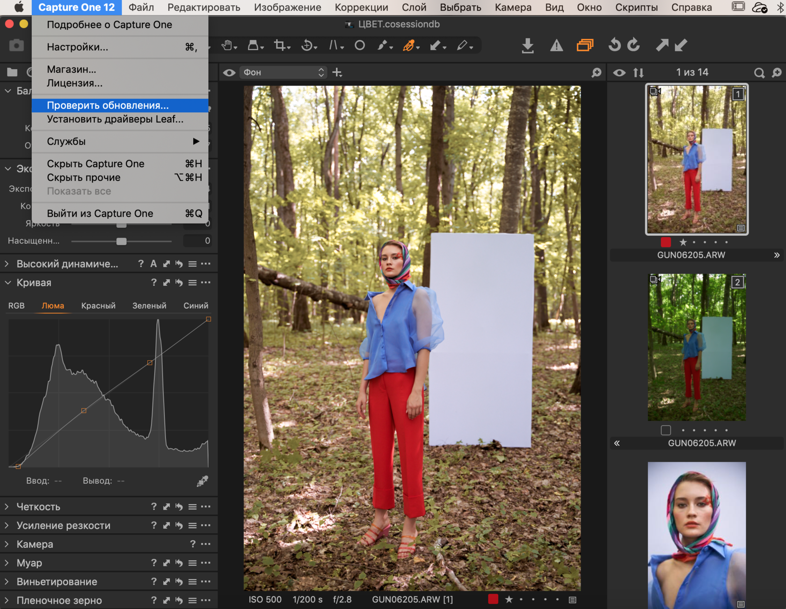Click the viewer zoom magnifier icon

pos(596,72)
